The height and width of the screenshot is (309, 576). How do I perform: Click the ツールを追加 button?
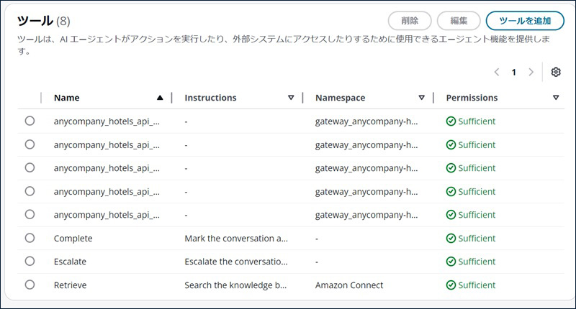pyautogui.click(x=525, y=21)
